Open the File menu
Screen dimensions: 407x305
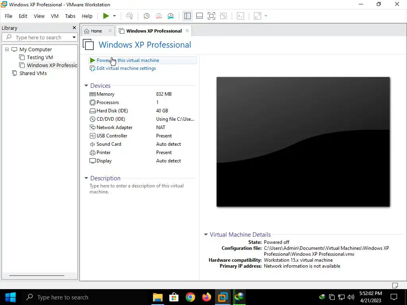click(x=8, y=16)
